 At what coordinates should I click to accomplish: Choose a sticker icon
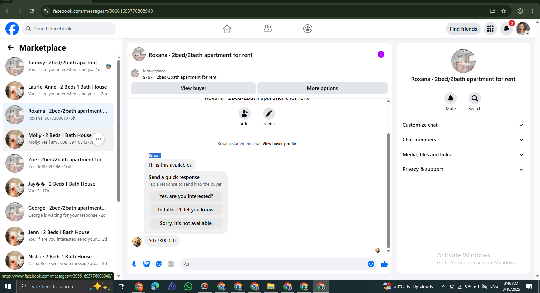point(159,264)
